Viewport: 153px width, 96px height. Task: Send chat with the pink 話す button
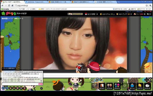(x=41, y=84)
